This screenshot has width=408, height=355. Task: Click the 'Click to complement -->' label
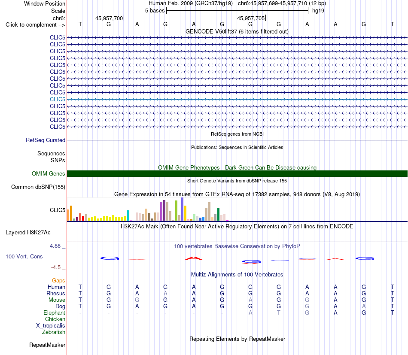35,25
